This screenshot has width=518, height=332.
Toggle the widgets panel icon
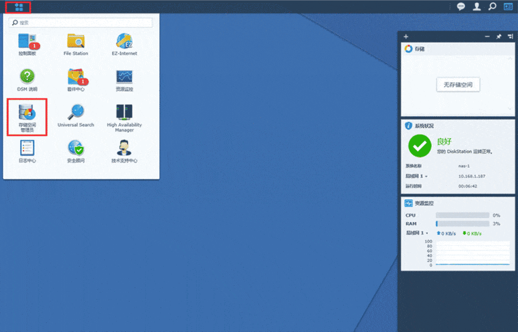coord(508,6)
